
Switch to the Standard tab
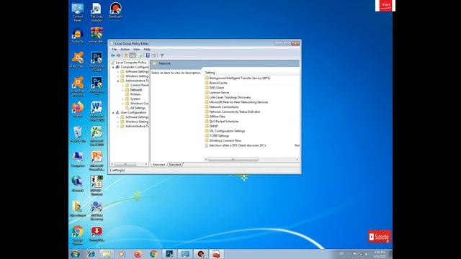tap(175, 165)
